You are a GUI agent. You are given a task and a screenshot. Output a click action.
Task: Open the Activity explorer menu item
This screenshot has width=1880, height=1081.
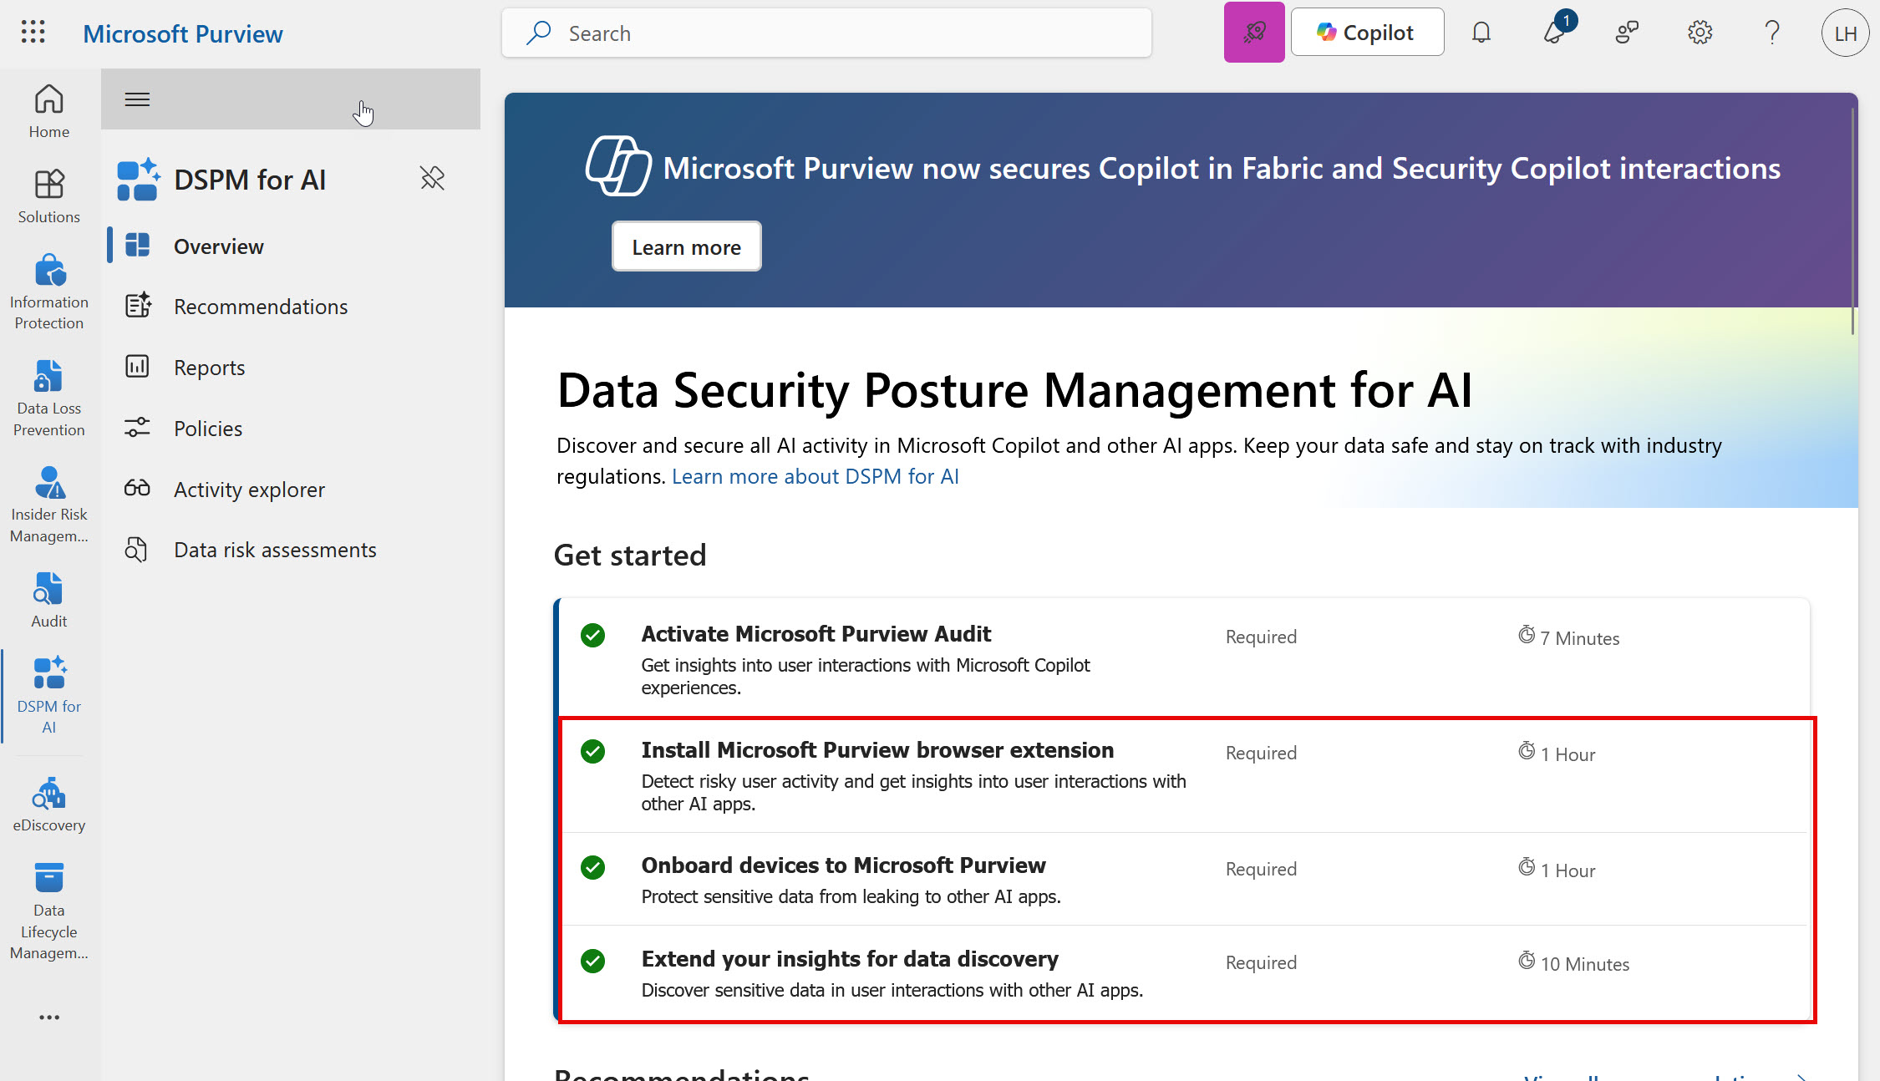[291, 490]
